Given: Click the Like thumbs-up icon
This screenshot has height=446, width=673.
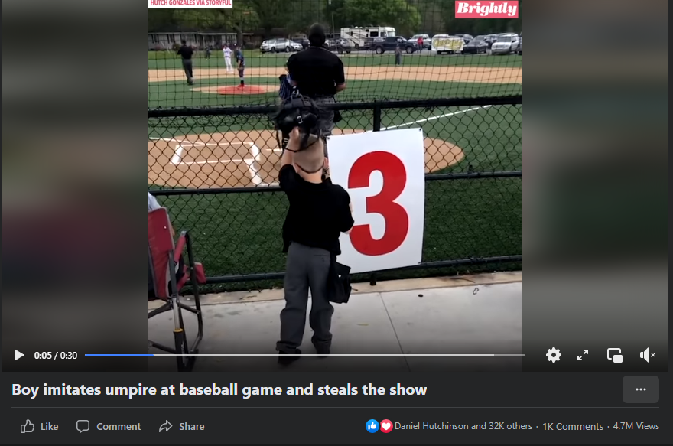Looking at the screenshot, I should [x=28, y=426].
